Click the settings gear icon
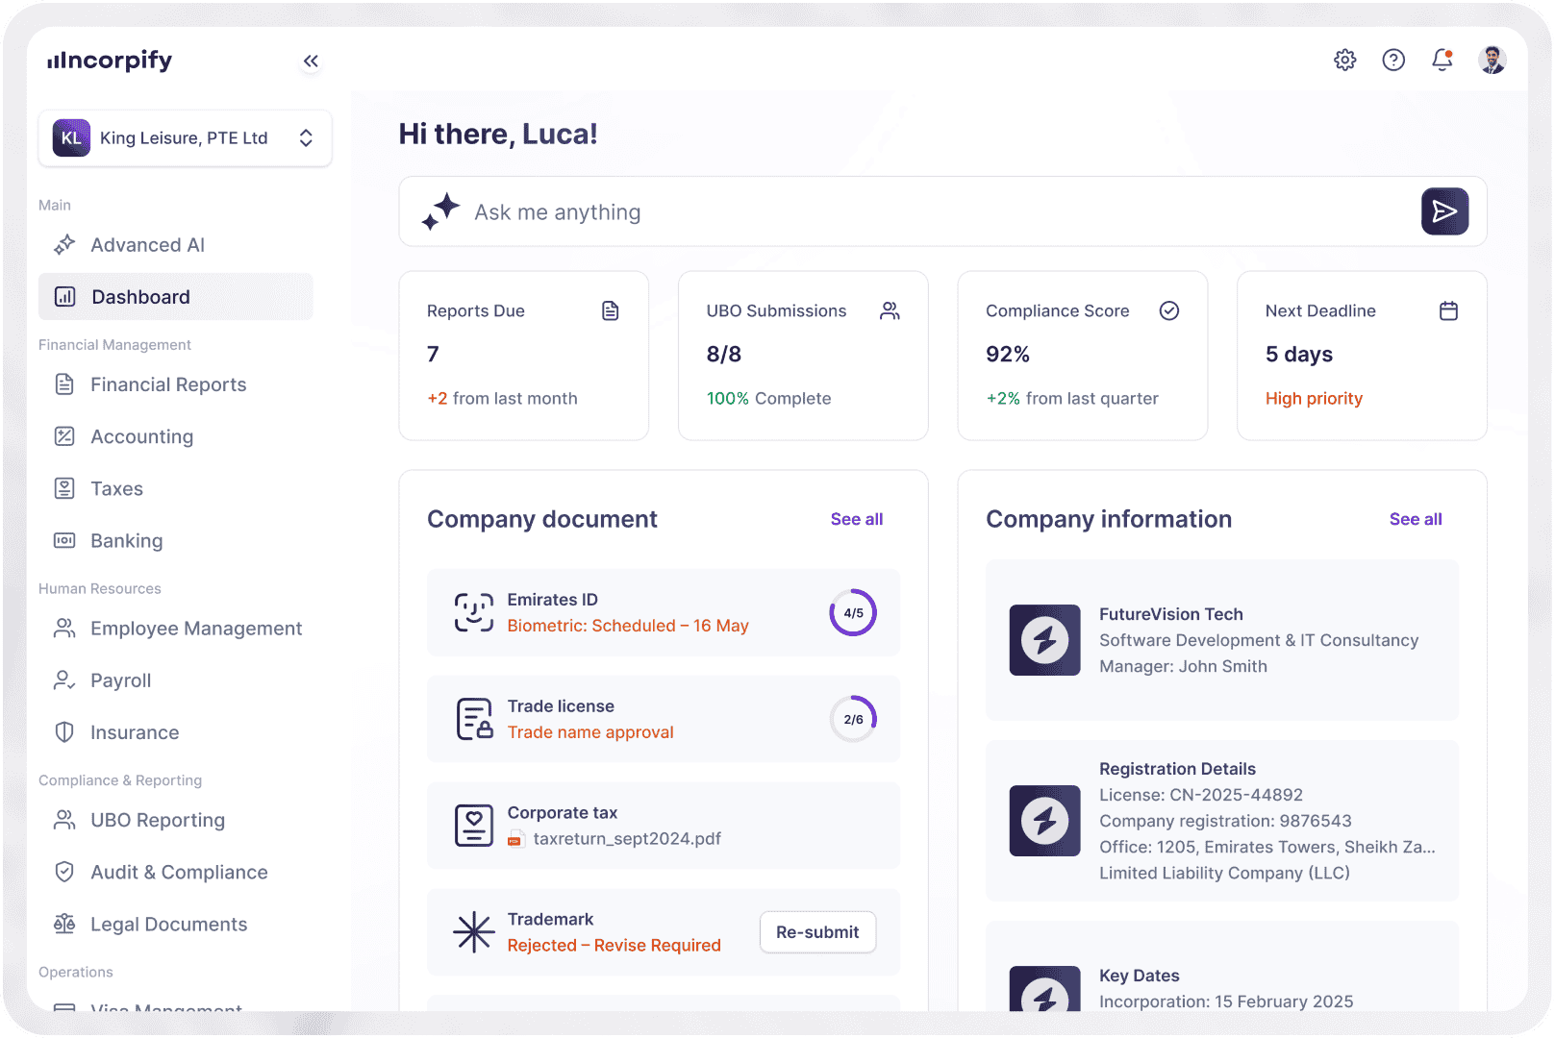 click(x=1344, y=60)
